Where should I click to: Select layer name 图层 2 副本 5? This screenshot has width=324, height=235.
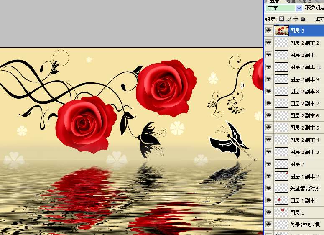click(305, 128)
